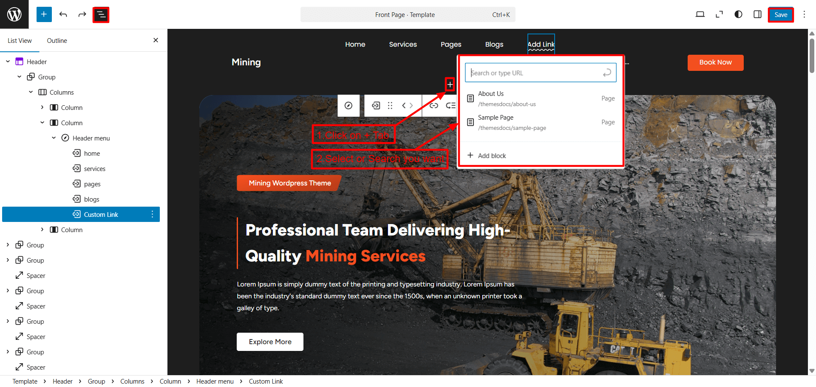Collapse the Header menu tree node
Image resolution: width=816 pixels, height=387 pixels.
coord(54,138)
